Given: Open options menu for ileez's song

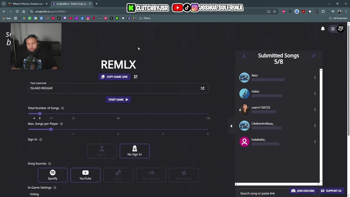Looking at the screenshot, I should (315, 78).
